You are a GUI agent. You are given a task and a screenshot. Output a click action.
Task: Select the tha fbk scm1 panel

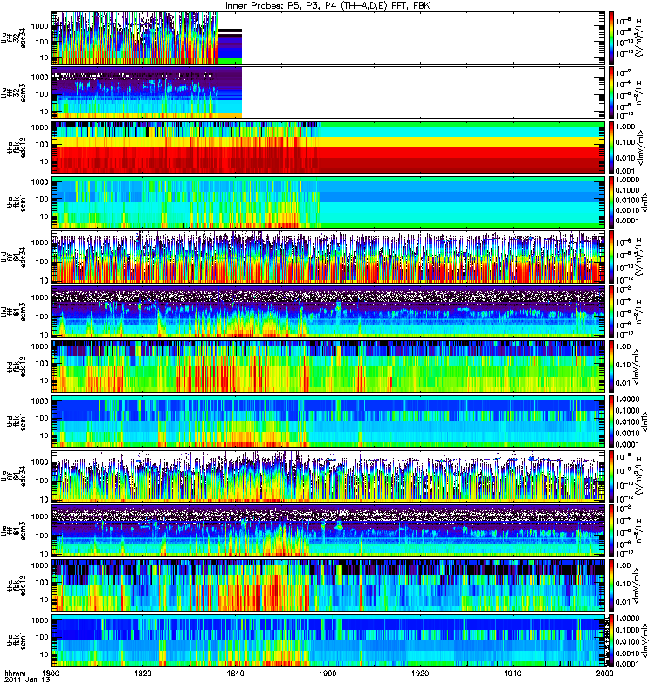tap(328, 202)
